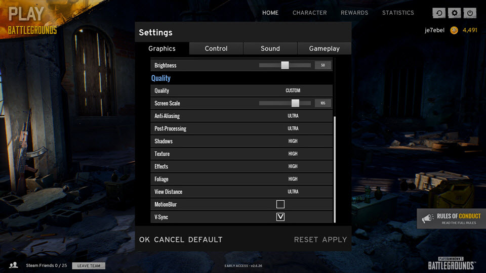Click the LEAVE TEAM button

click(x=89, y=265)
